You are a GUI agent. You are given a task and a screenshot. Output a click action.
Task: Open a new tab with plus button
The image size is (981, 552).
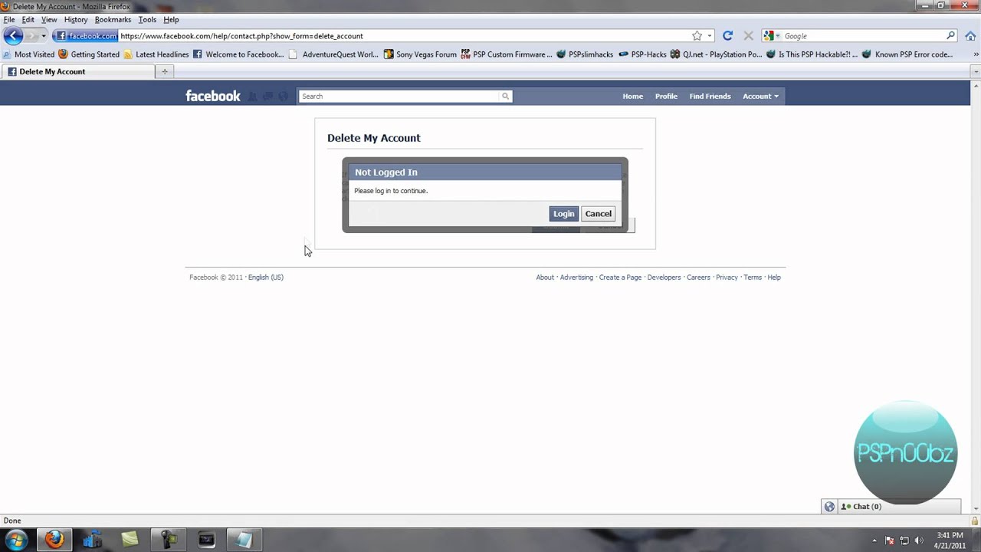[164, 71]
